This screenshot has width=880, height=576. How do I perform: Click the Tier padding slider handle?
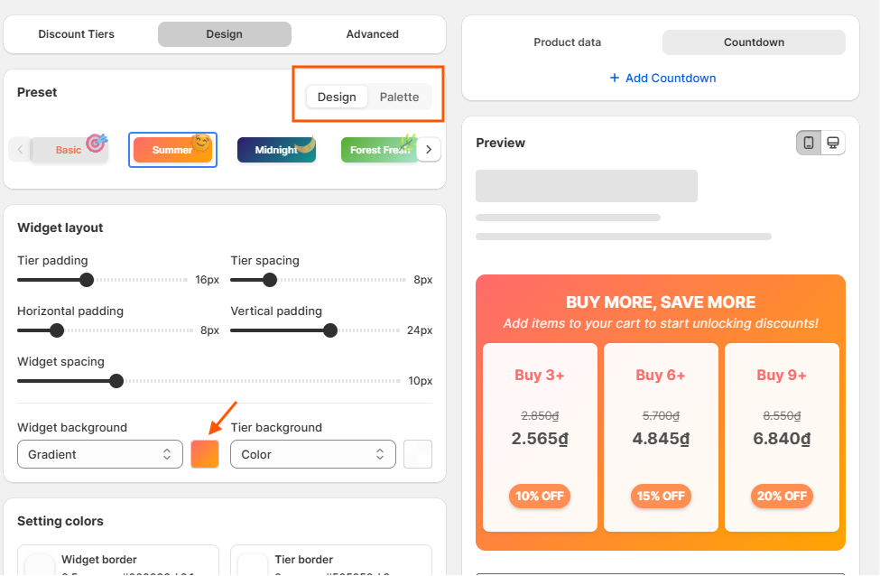pos(87,280)
